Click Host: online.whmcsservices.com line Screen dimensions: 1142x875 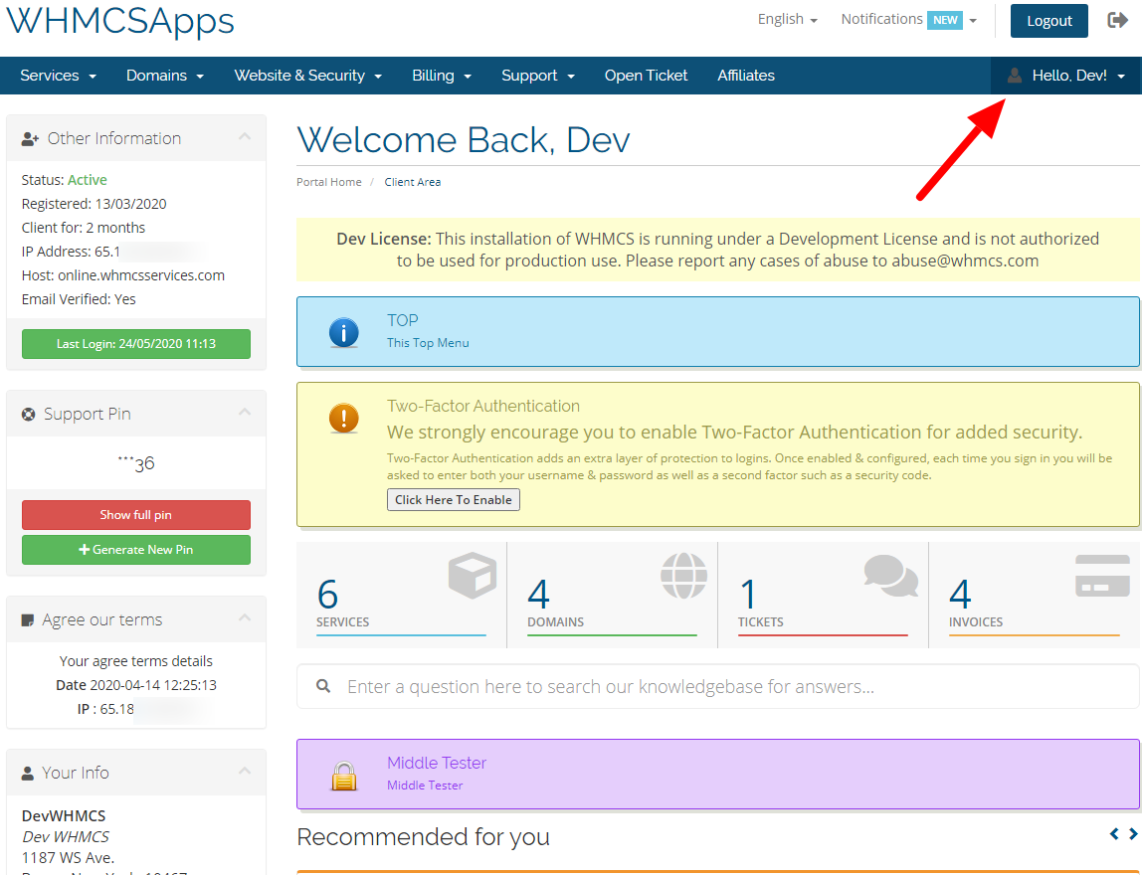click(123, 275)
